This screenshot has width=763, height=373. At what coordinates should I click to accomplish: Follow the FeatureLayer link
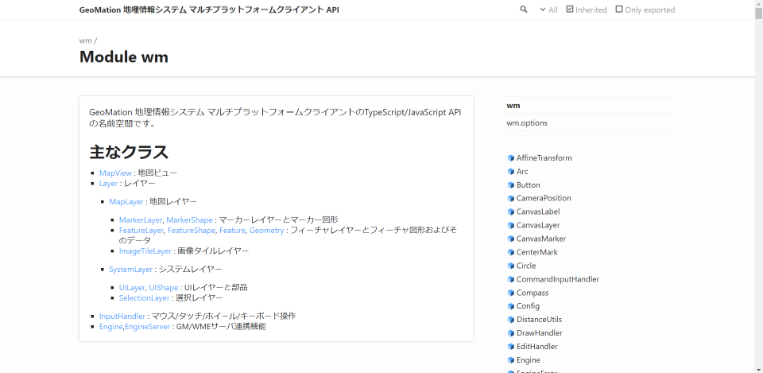141,230
